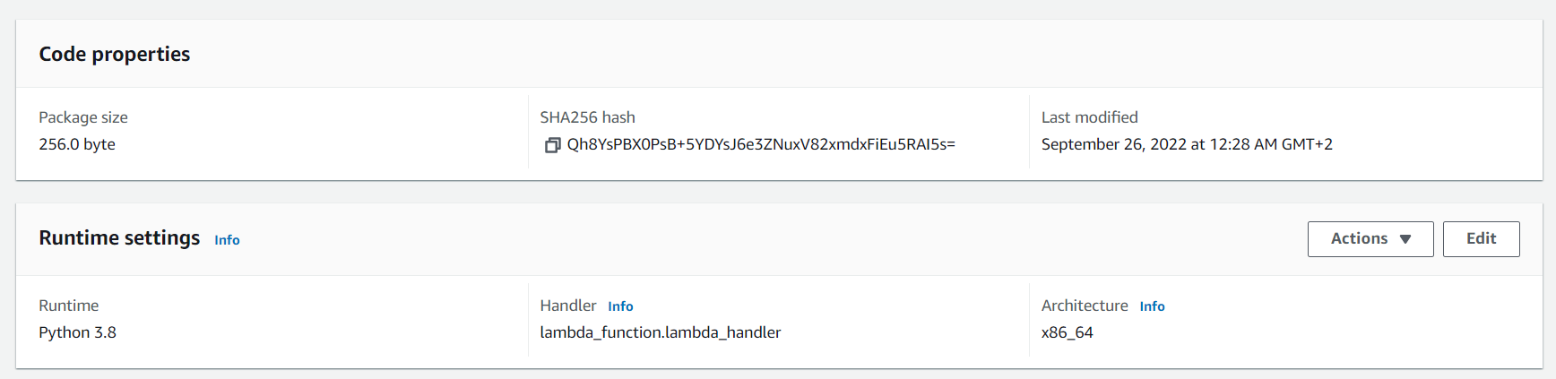Click the 256.0 byte package size value

tap(77, 144)
